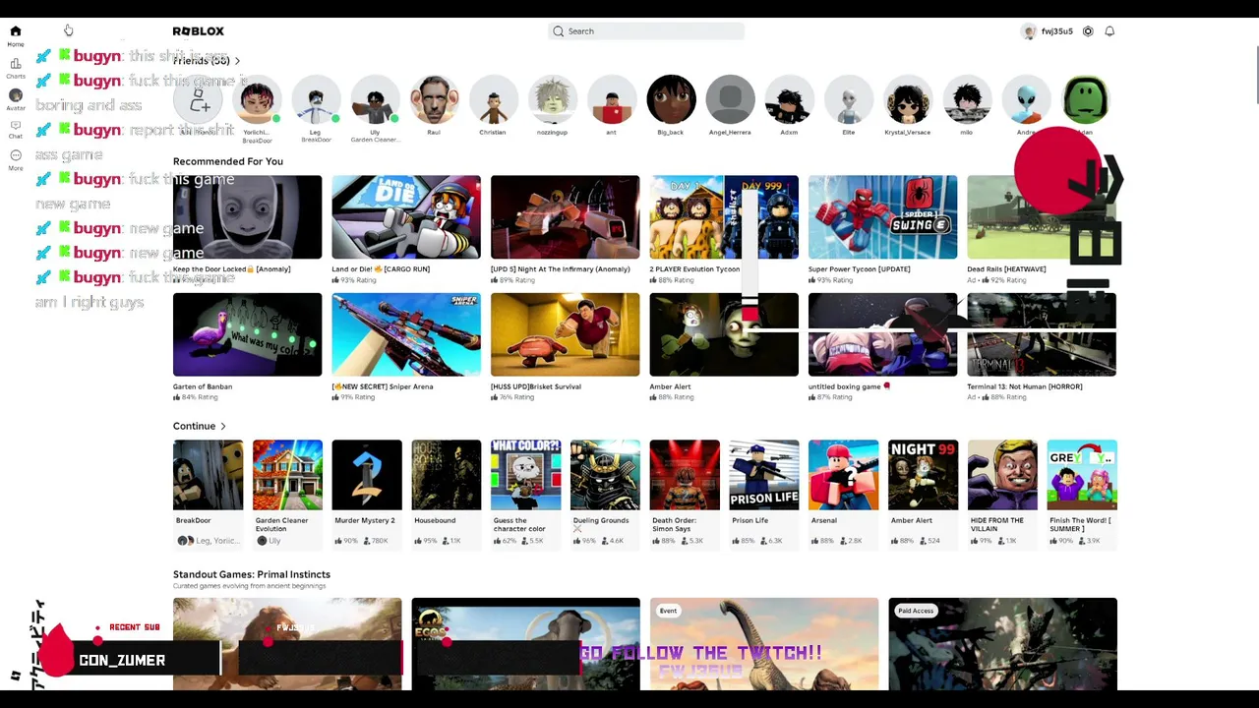Open friend Angel_Herrera's avatar

pyautogui.click(x=730, y=99)
